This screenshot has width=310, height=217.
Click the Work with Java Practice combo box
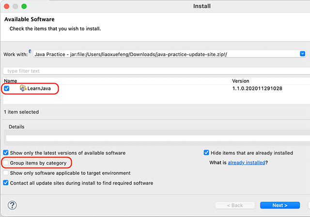[x=165, y=54]
